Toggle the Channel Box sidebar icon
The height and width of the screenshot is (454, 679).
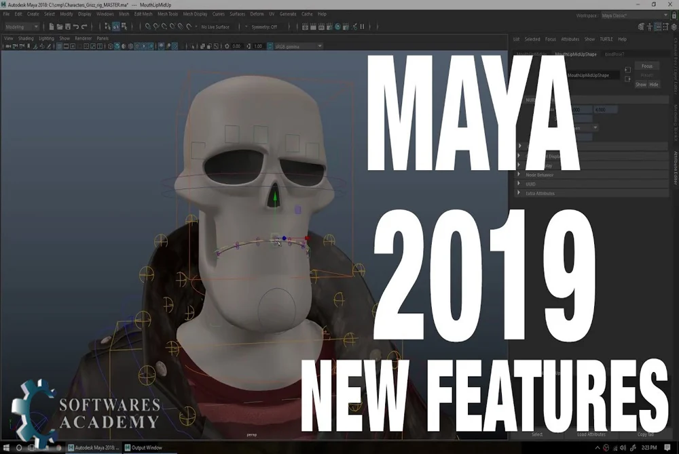tap(674, 27)
